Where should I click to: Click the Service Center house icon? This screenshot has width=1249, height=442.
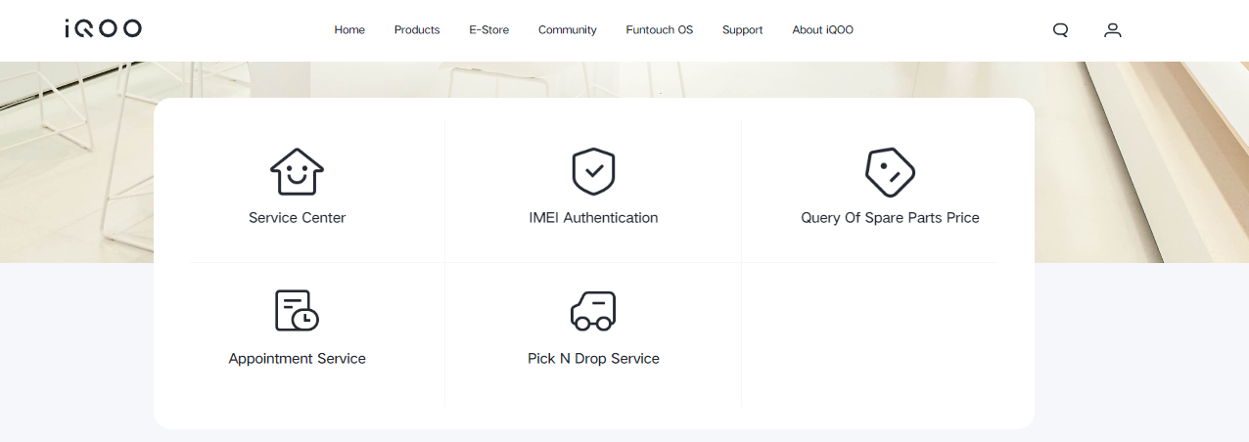pyautogui.click(x=297, y=172)
